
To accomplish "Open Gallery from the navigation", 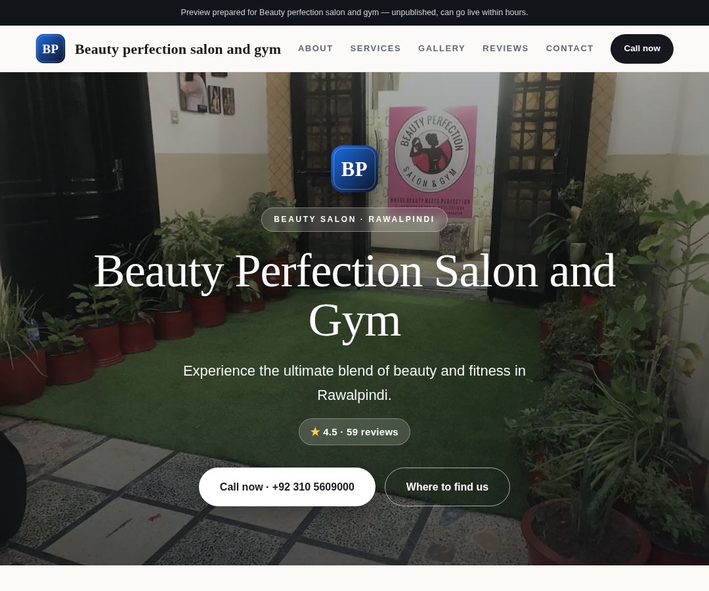I will (x=441, y=49).
